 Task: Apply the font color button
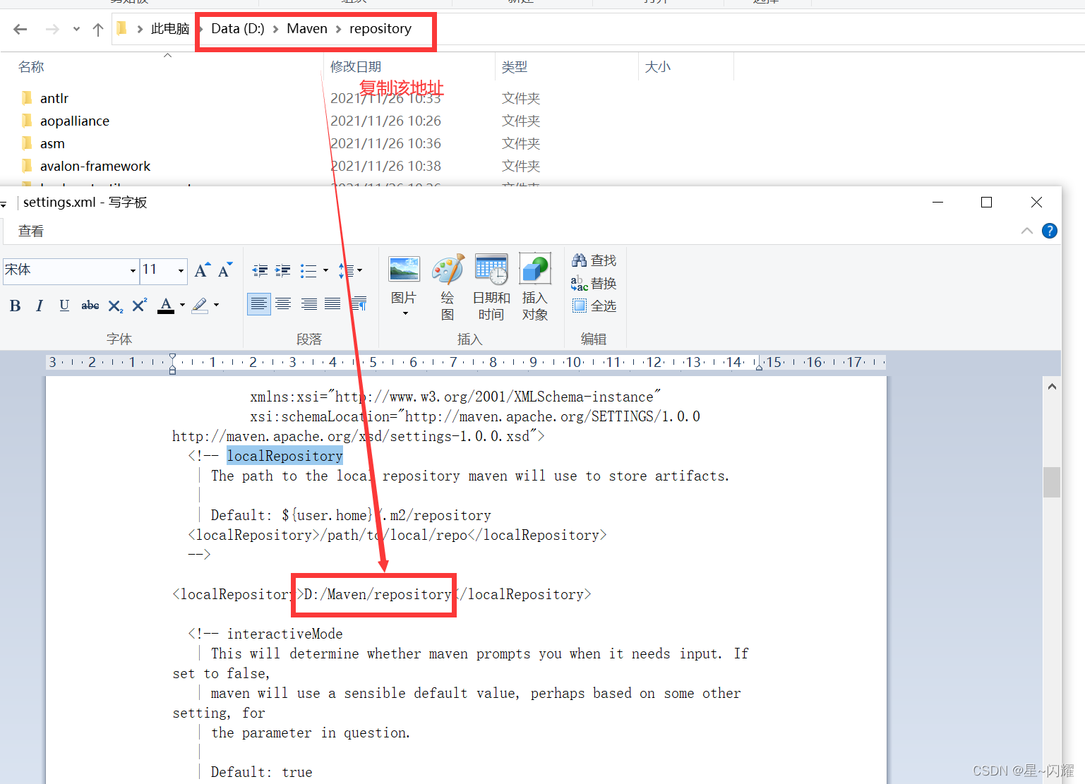pyautogui.click(x=166, y=306)
